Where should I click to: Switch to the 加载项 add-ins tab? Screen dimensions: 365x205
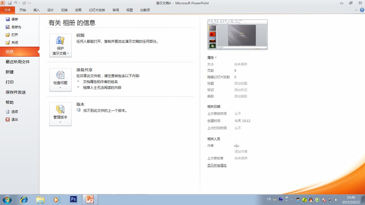click(145, 10)
